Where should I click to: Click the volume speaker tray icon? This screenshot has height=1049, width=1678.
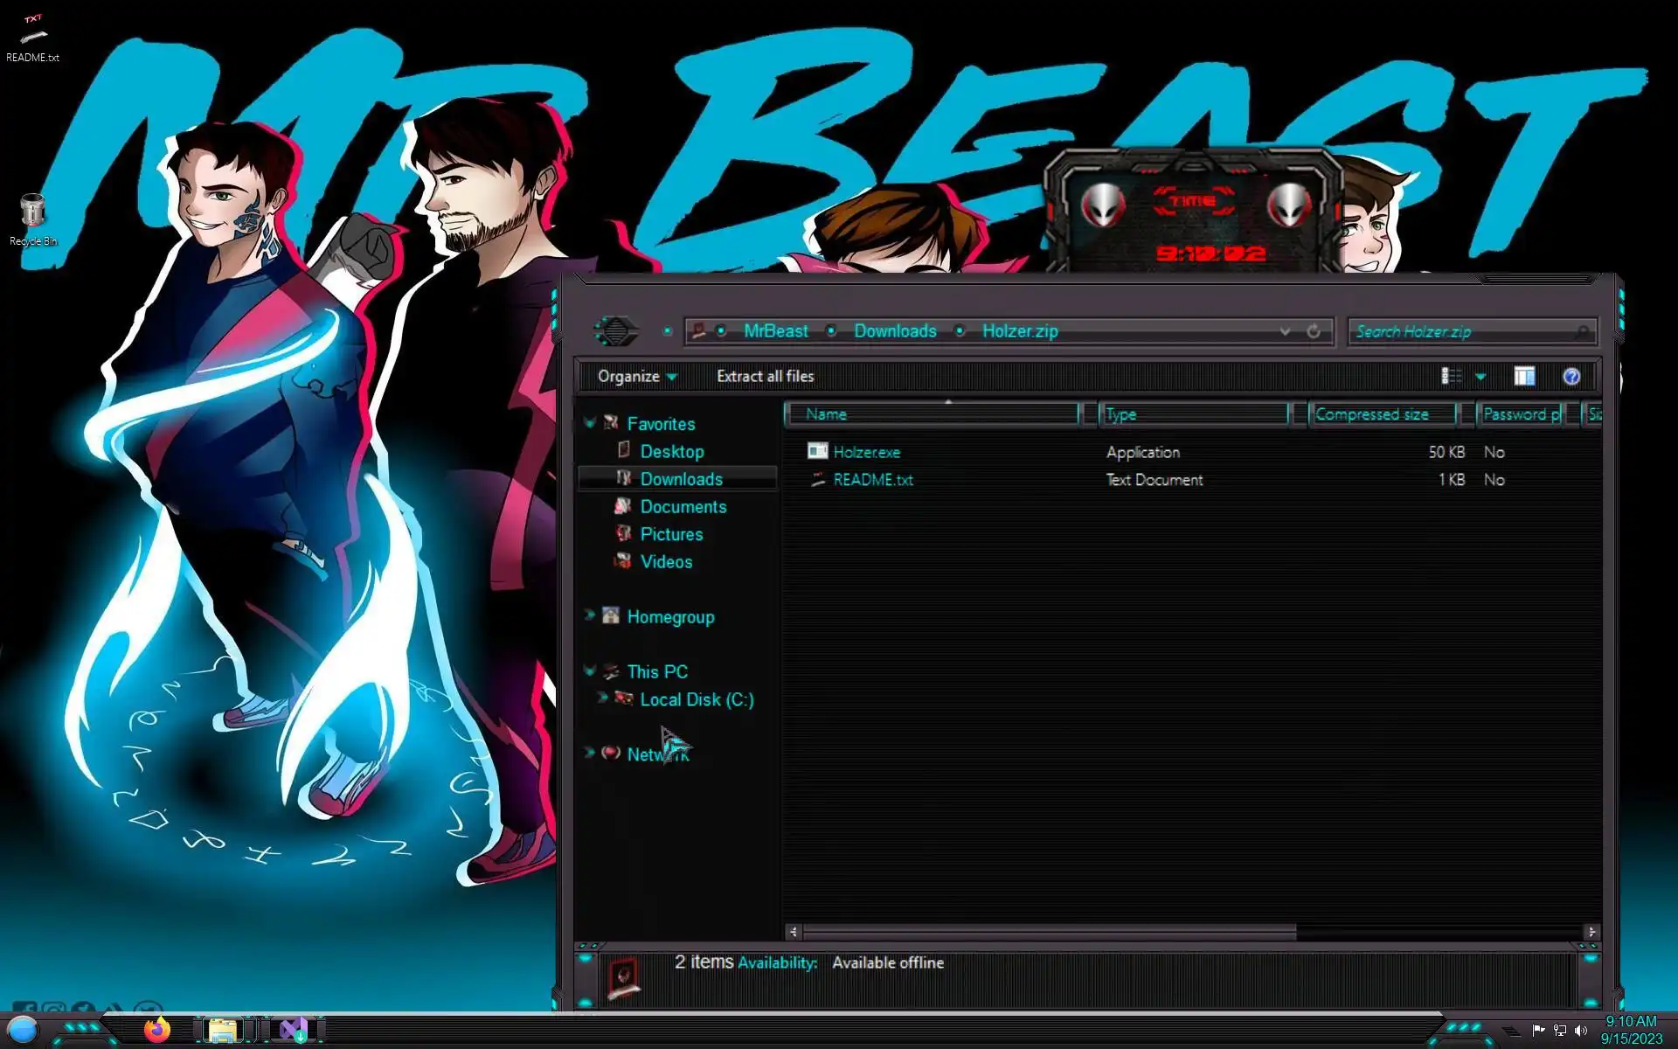pos(1580,1031)
